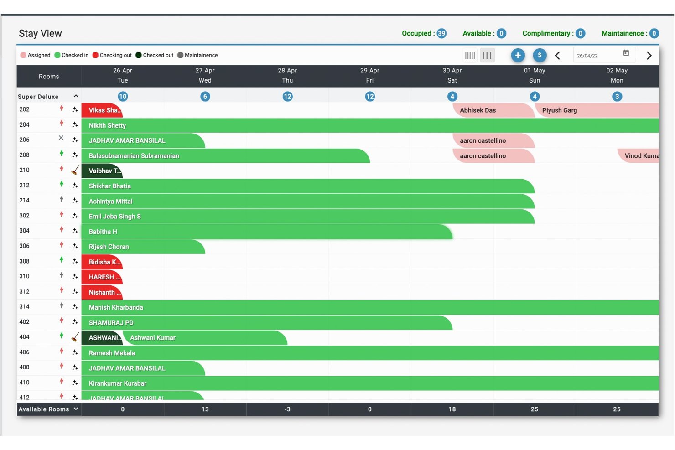This screenshot has width=675, height=450.
Task: Open the Vaibhav T... checked out booking
Action: point(102,171)
